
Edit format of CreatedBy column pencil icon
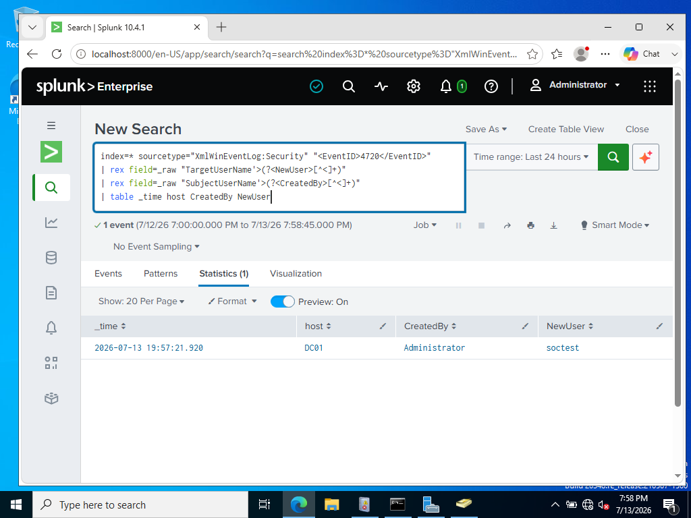click(525, 326)
